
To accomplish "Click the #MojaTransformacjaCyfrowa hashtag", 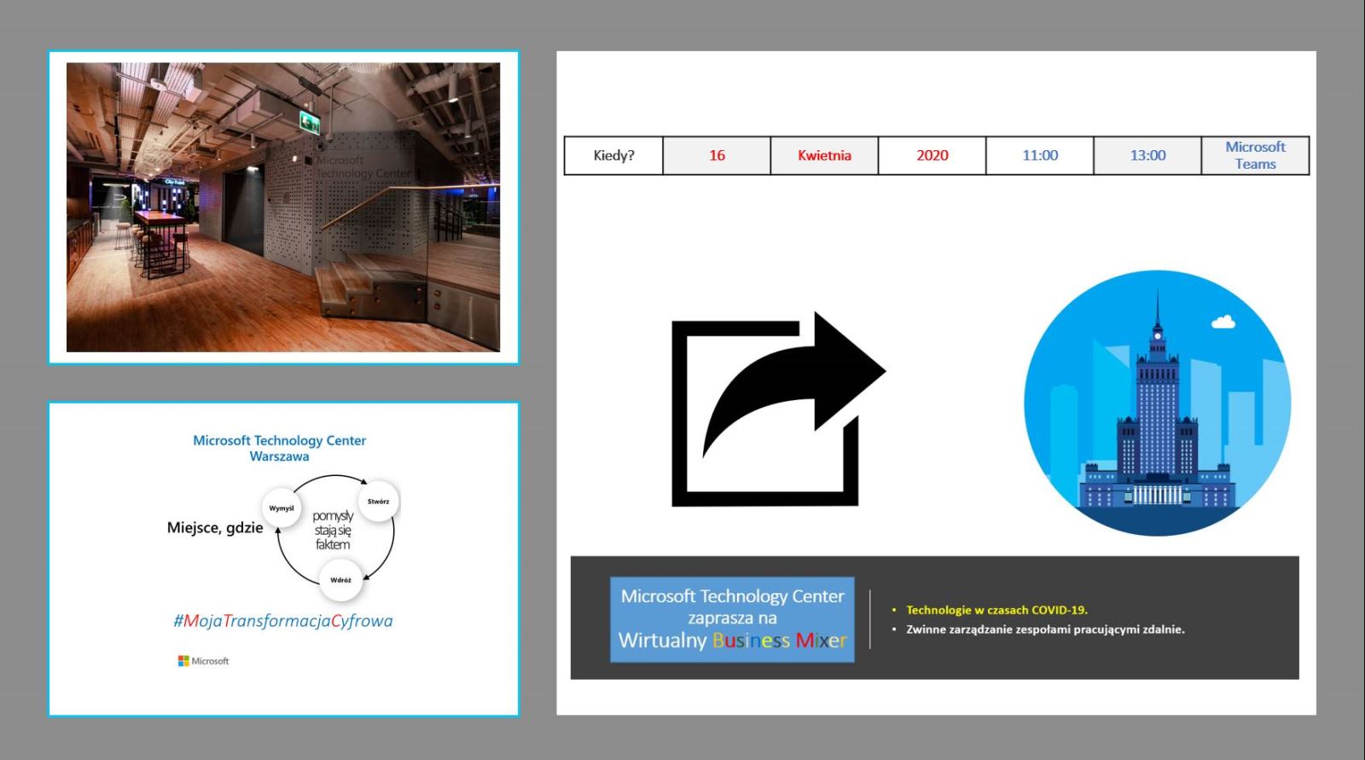I will (283, 621).
